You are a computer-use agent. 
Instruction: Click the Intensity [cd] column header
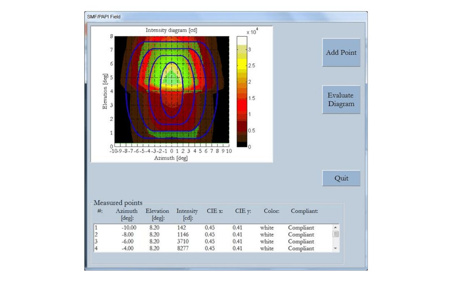pyautogui.click(x=187, y=214)
